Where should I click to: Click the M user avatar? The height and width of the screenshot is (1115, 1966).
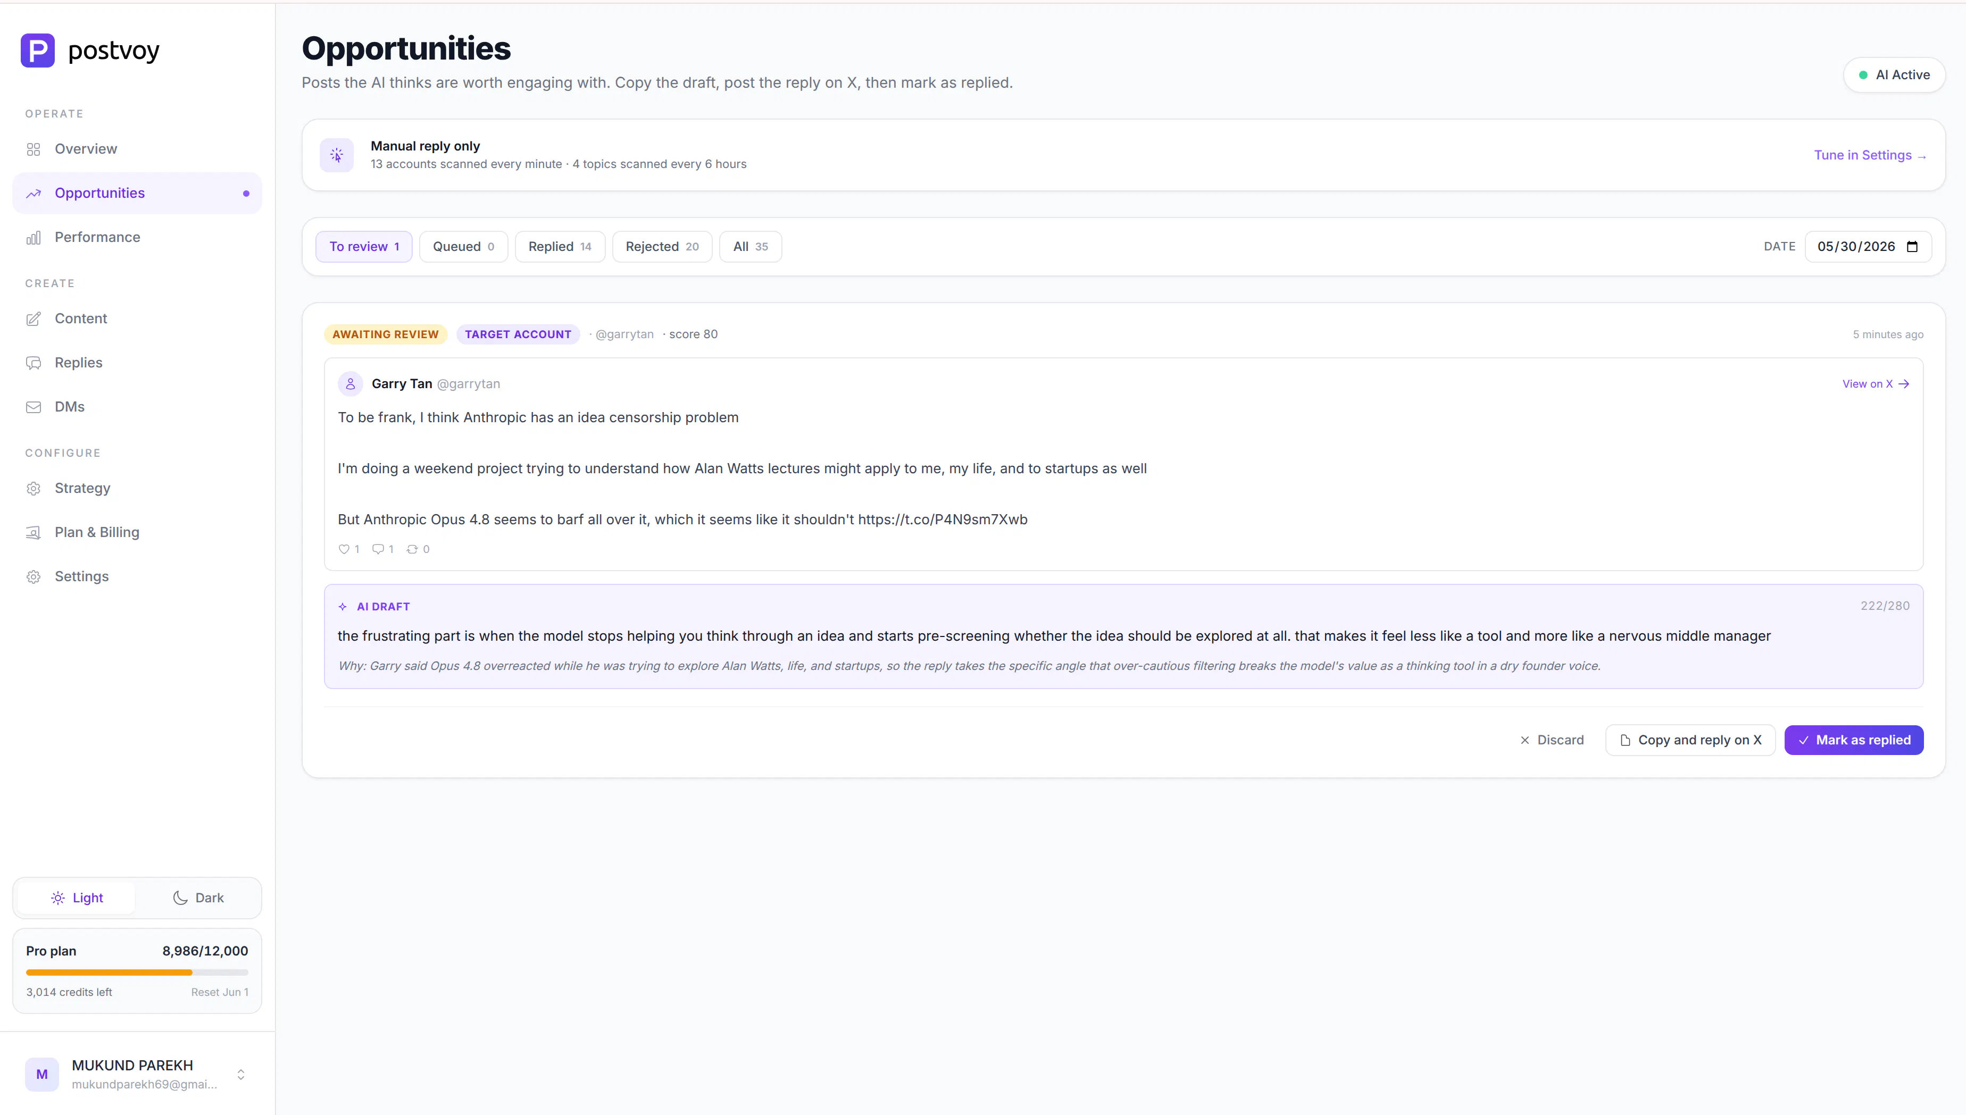point(42,1075)
